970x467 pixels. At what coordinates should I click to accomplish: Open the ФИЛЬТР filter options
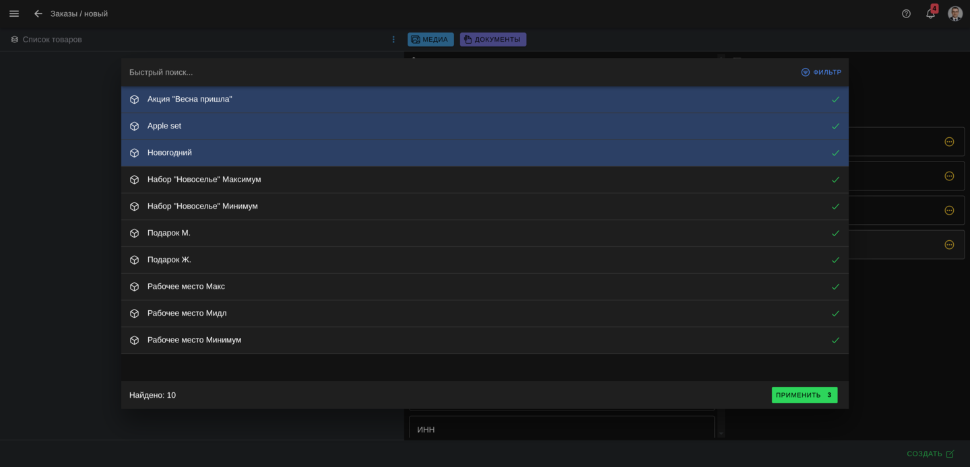coord(820,72)
